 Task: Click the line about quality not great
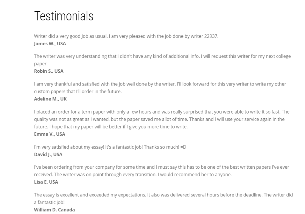point(159,119)
